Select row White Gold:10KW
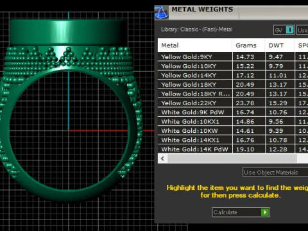The height and width of the screenshot is (231, 308). (x=233, y=131)
